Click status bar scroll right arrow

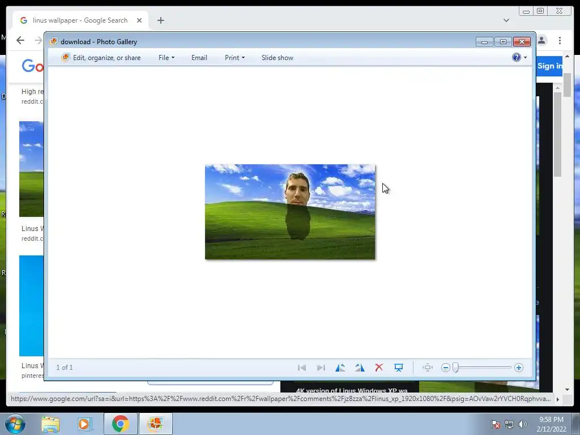pyautogui.click(x=558, y=399)
